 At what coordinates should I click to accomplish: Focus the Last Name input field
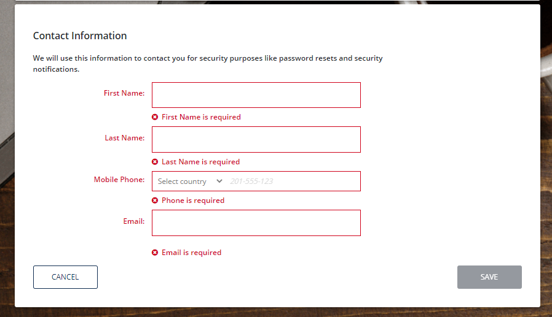pyautogui.click(x=256, y=140)
